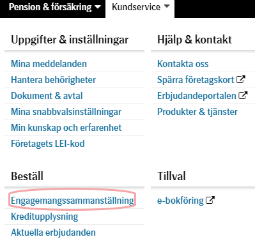Open Mina snabbvalsinställningar
Image resolution: width=255 pixels, height=244 pixels.
(x=66, y=112)
